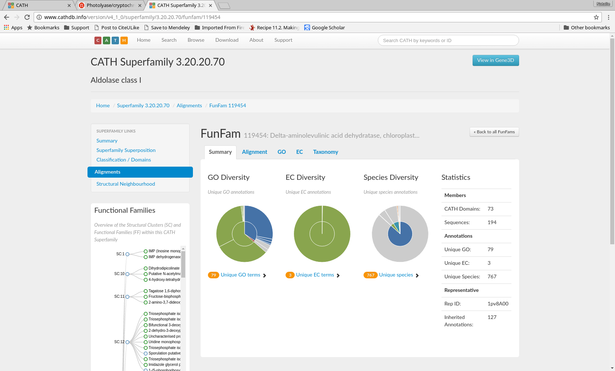Open Search in the navigation bar
The width and height of the screenshot is (615, 371).
(169, 40)
